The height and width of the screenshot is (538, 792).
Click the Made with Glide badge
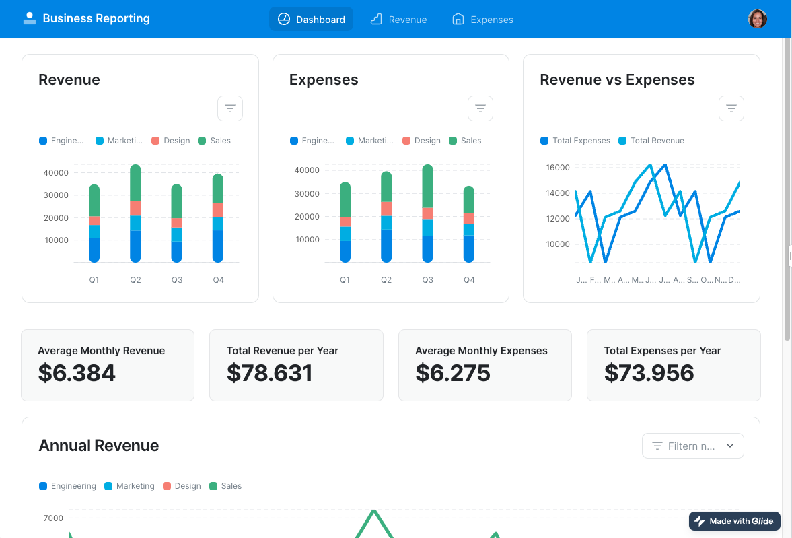[734, 521]
